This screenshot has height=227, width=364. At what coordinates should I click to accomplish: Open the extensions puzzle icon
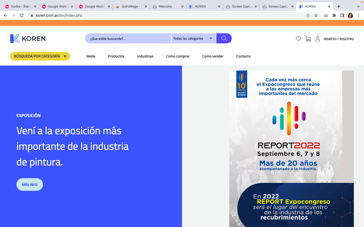(334, 15)
